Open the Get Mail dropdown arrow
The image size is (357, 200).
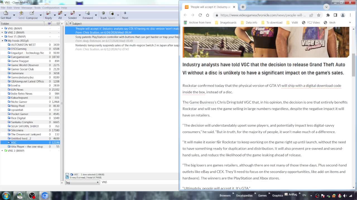[x=14, y=15]
